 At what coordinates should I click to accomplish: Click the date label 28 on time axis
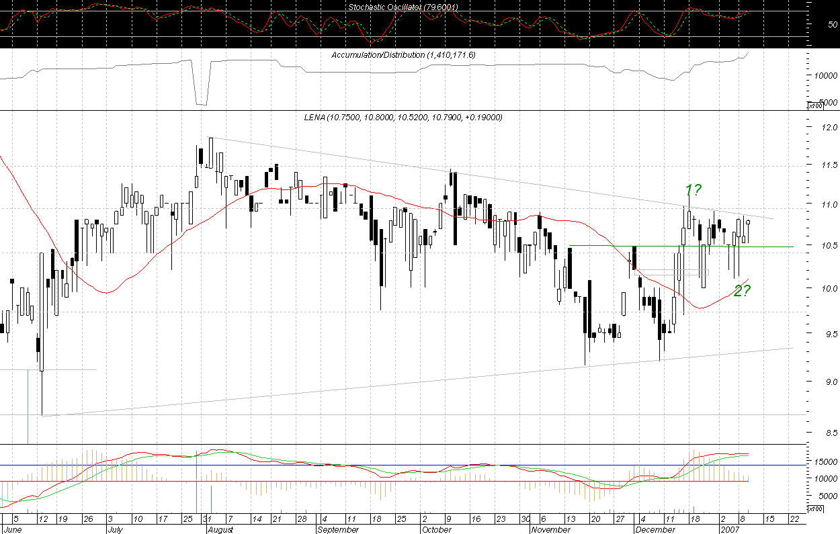pos(302,520)
